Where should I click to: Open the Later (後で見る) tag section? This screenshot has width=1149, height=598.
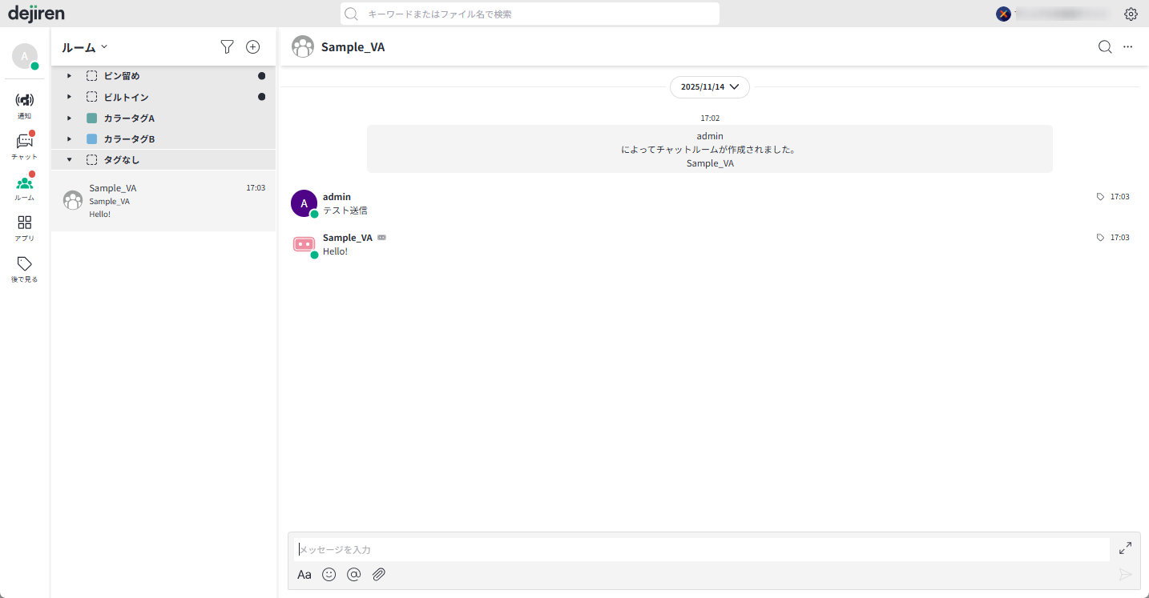pos(24,269)
